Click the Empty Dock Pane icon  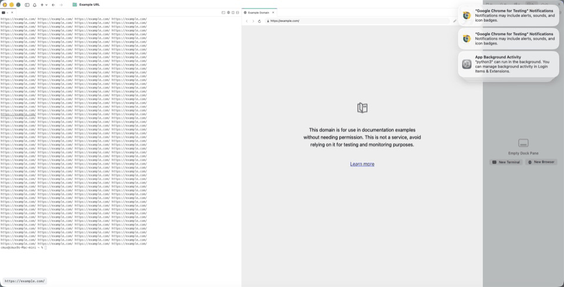tap(523, 143)
